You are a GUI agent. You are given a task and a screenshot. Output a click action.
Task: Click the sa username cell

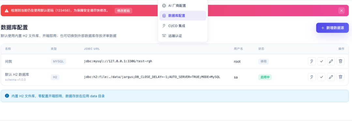236,77
